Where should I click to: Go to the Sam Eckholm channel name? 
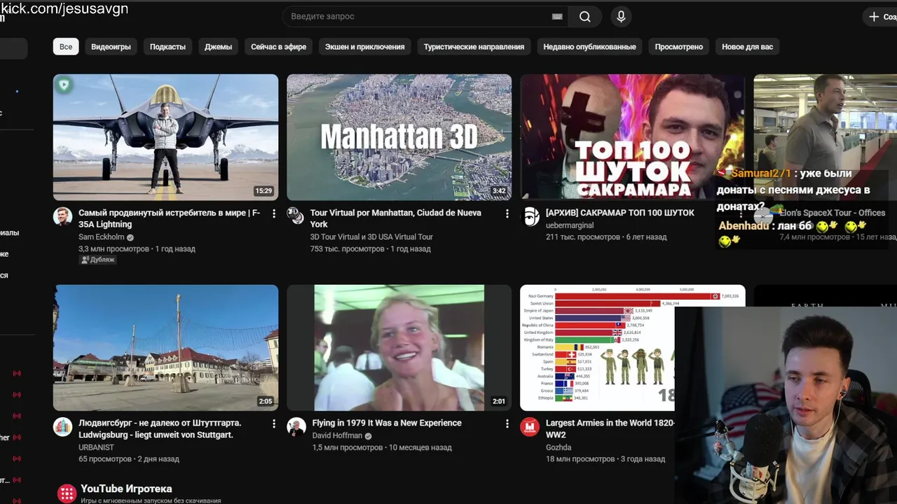pyautogui.click(x=101, y=237)
